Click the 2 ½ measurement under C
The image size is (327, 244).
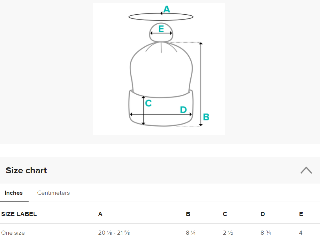pyautogui.click(x=228, y=233)
